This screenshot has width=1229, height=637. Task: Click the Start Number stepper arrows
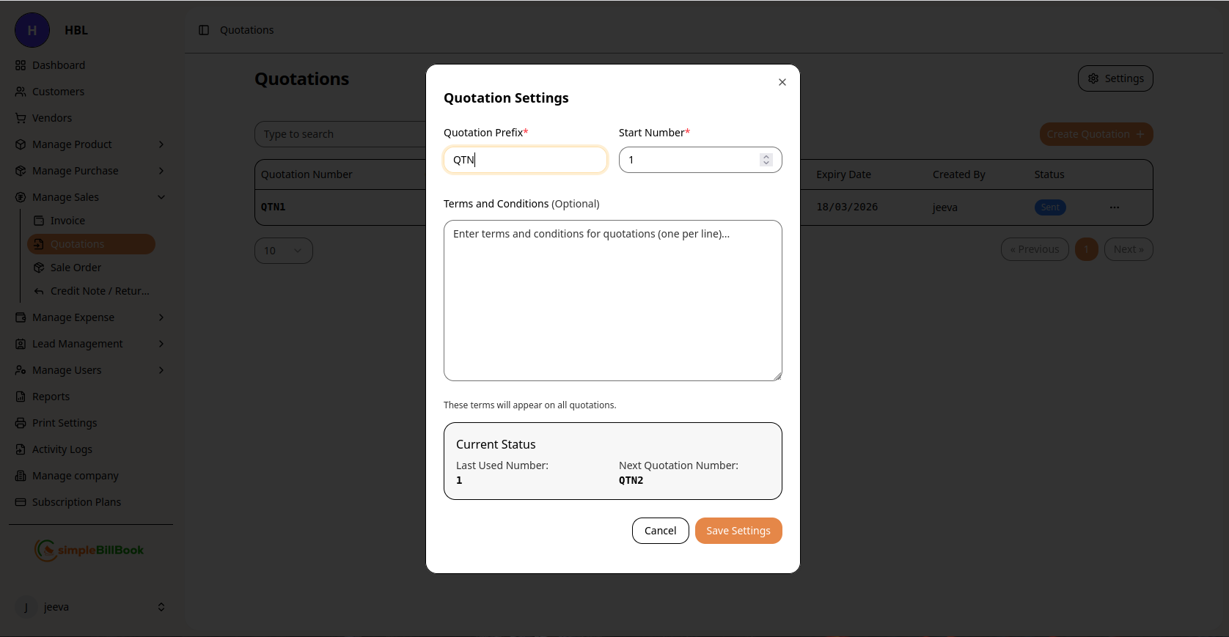coord(766,160)
